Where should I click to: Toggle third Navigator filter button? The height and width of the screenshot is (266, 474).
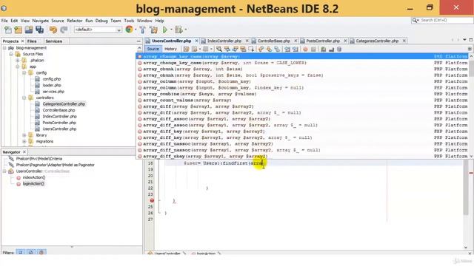[41, 252]
